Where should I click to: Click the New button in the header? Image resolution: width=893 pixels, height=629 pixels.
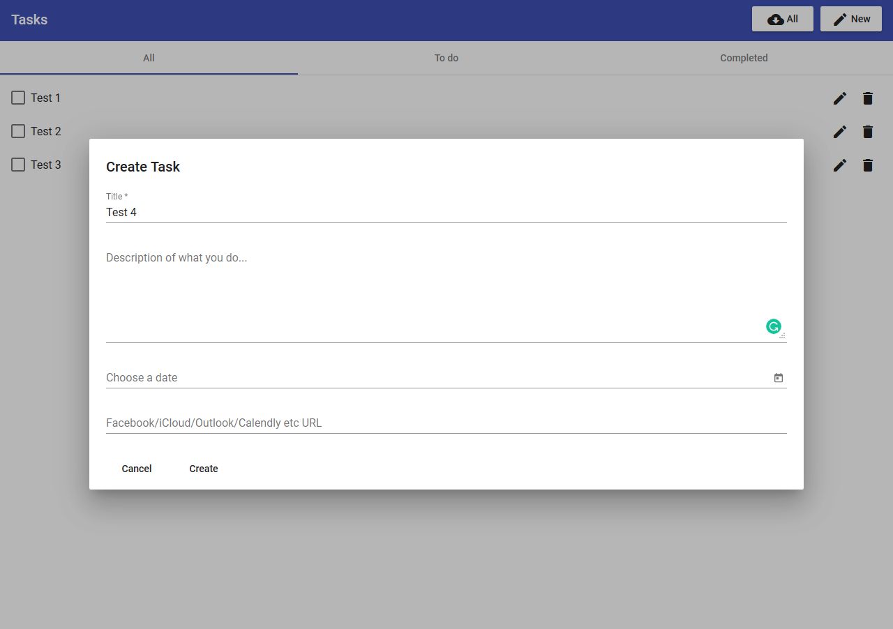coord(851,19)
